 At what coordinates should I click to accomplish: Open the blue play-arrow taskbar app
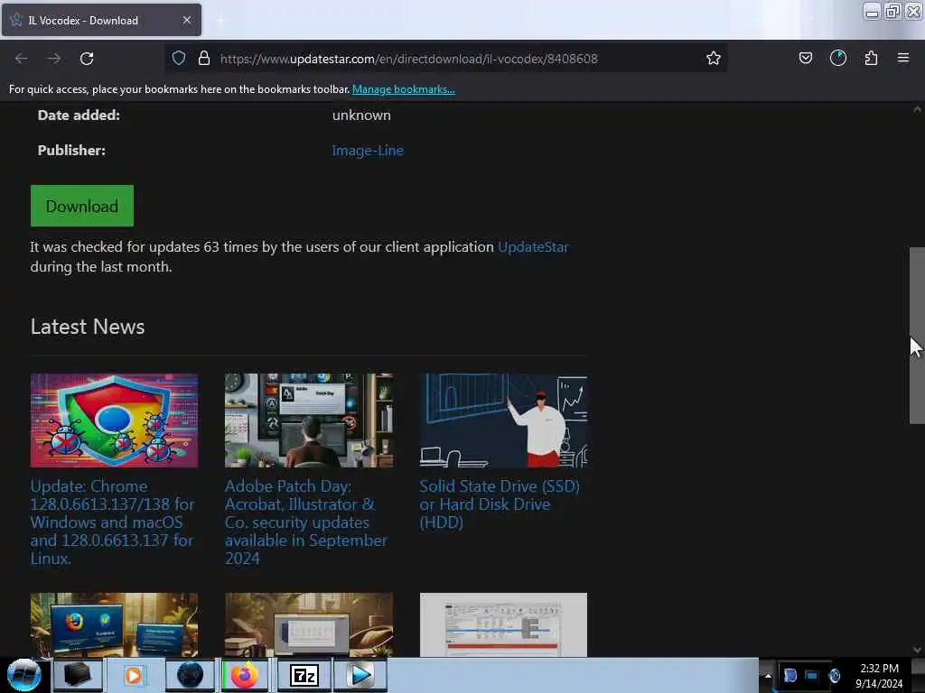coord(360,675)
